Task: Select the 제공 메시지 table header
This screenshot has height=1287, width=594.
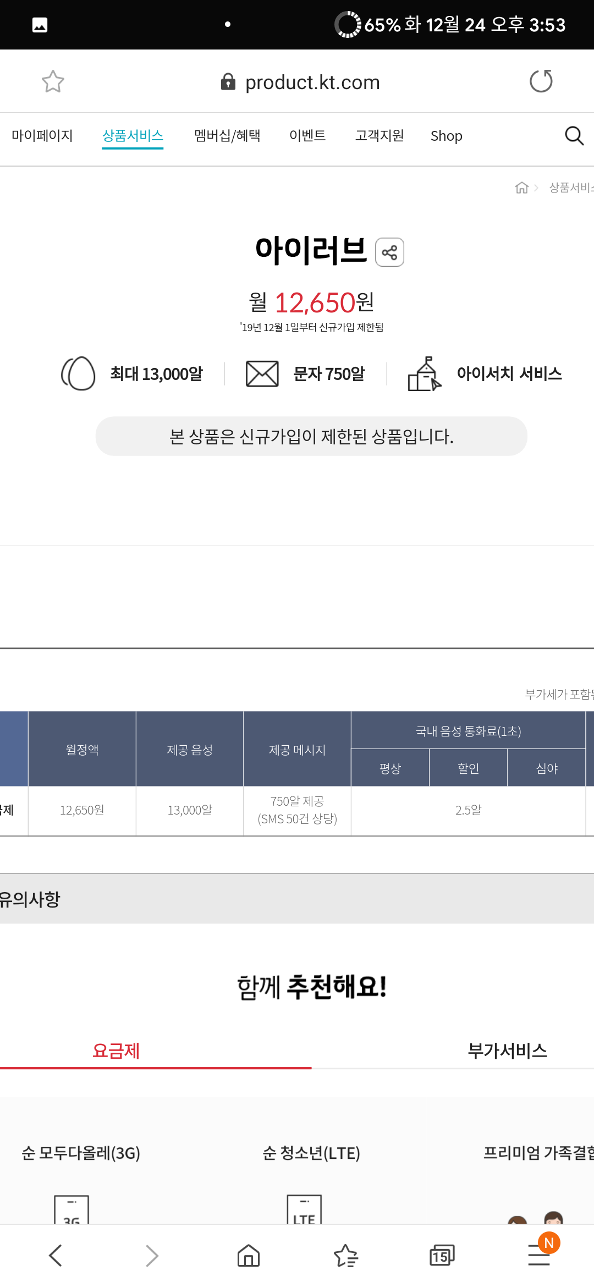Action: [297, 749]
